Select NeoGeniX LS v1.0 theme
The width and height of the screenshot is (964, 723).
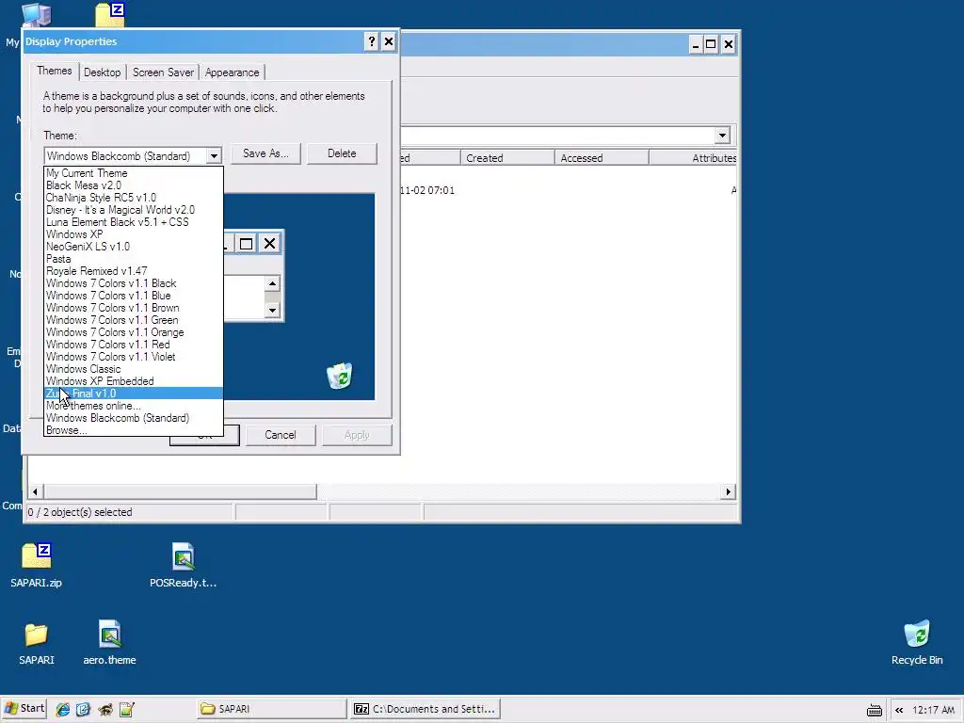(134, 247)
